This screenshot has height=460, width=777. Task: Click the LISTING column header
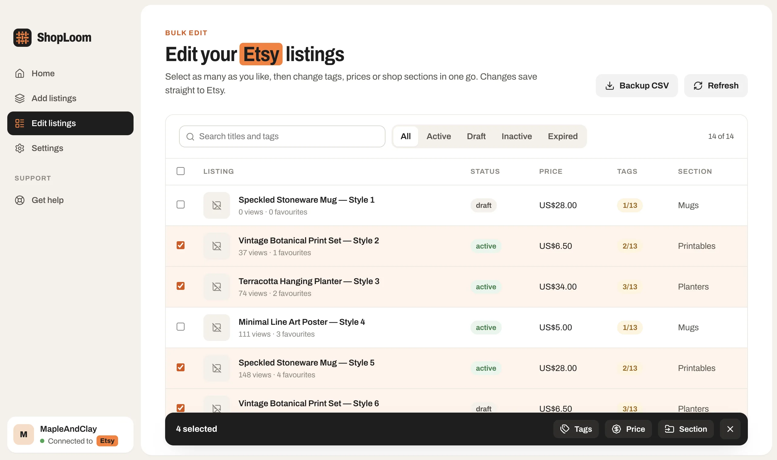[x=219, y=171]
